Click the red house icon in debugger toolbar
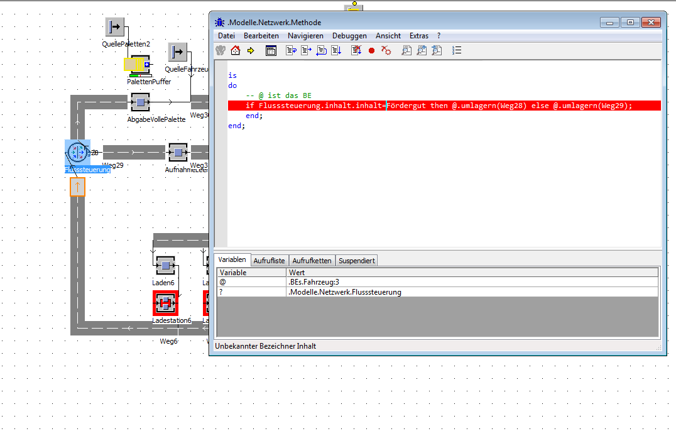Viewport: 676px width, 436px height. pos(236,50)
